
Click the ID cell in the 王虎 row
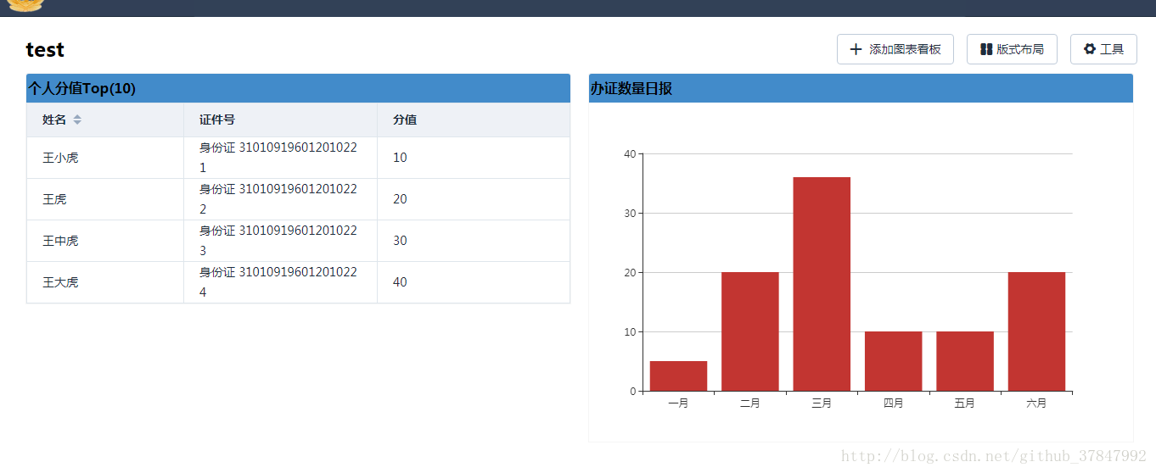[x=281, y=199]
